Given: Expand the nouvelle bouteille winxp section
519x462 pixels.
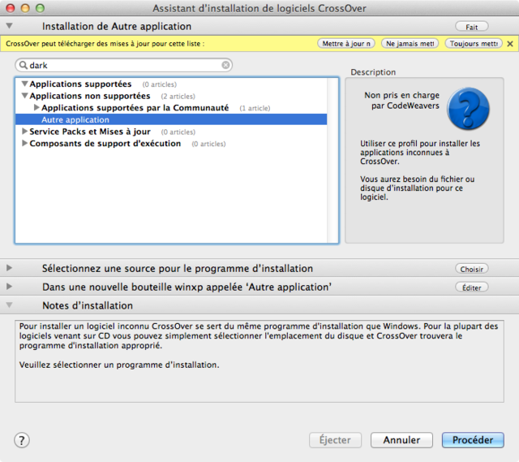Looking at the screenshot, I should pyautogui.click(x=10, y=287).
